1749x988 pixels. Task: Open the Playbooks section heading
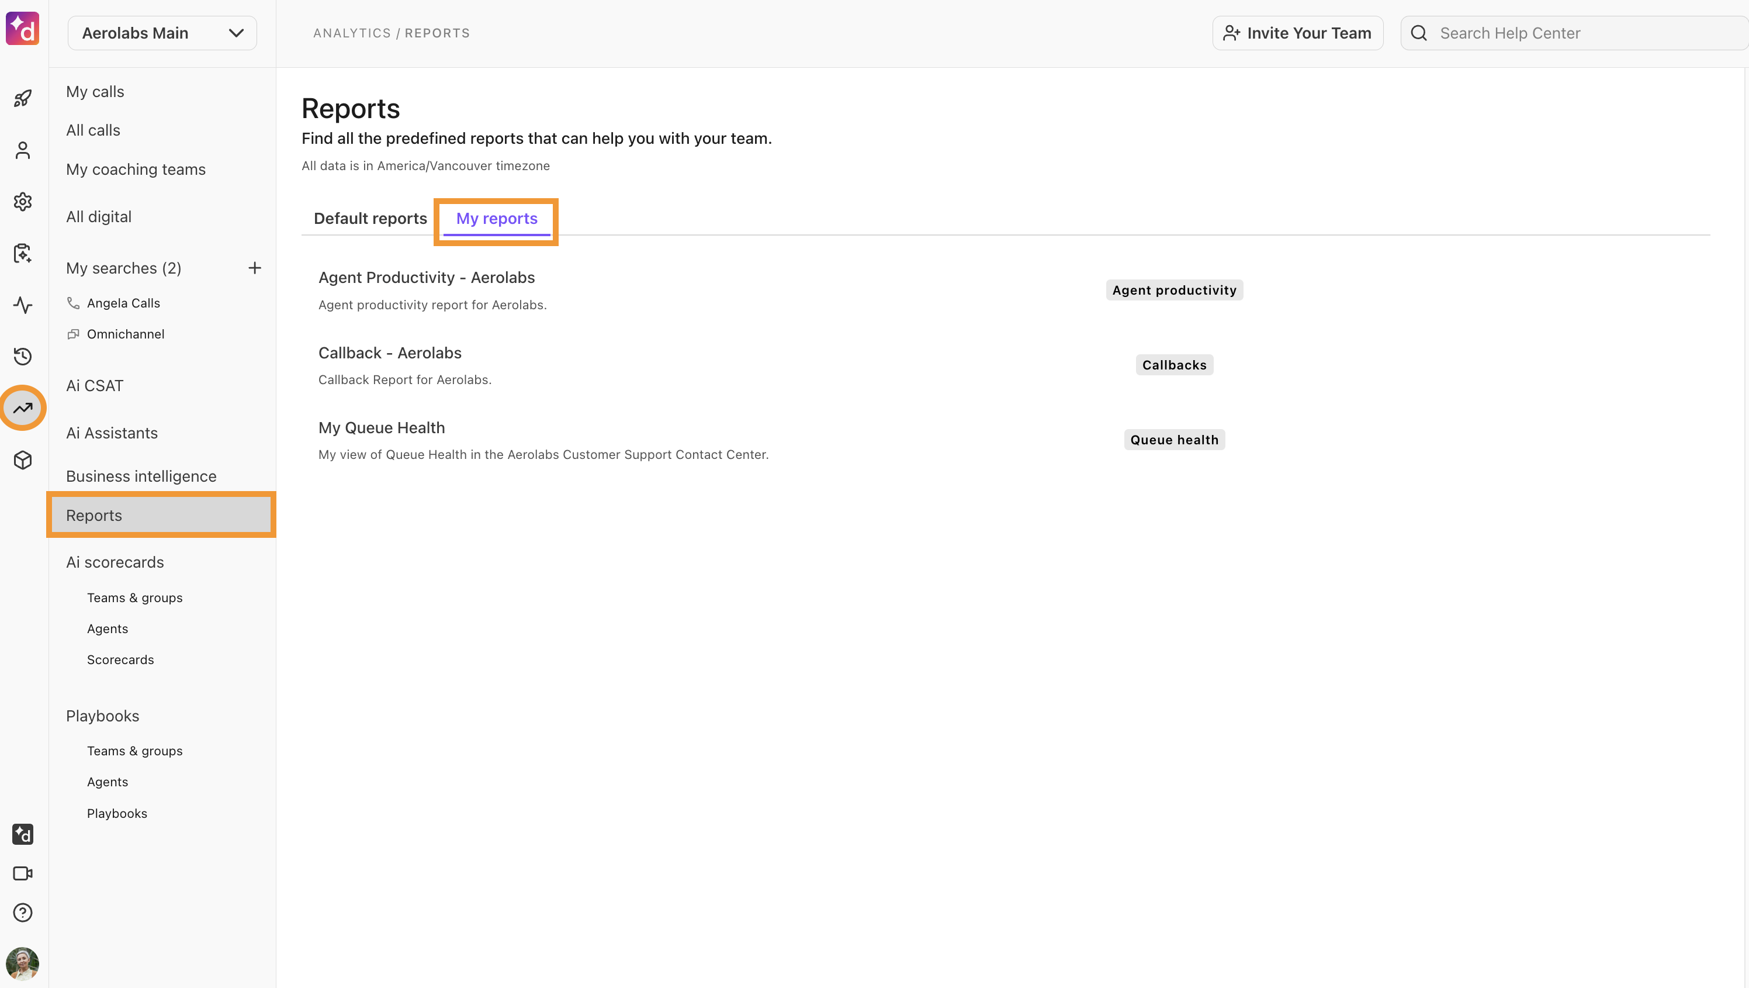click(102, 716)
